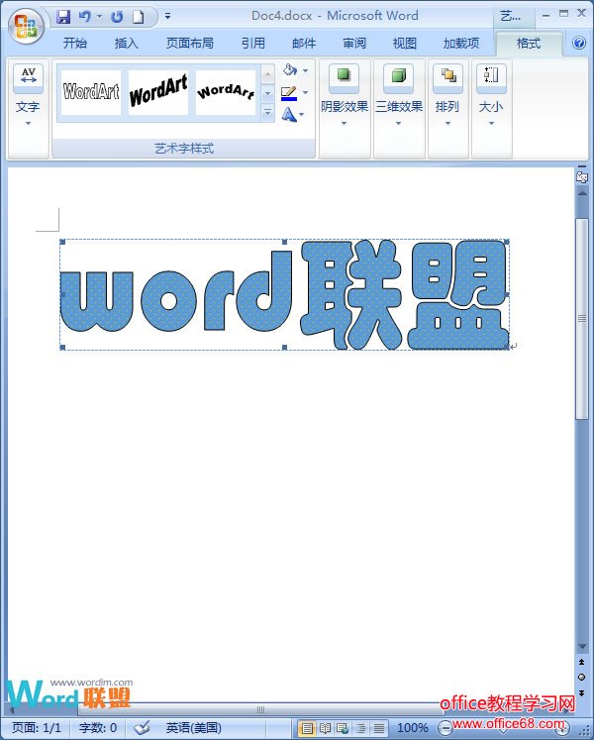This screenshot has height=740, width=594.
Task: Show next row of WordArt styles
Action: [x=267, y=93]
